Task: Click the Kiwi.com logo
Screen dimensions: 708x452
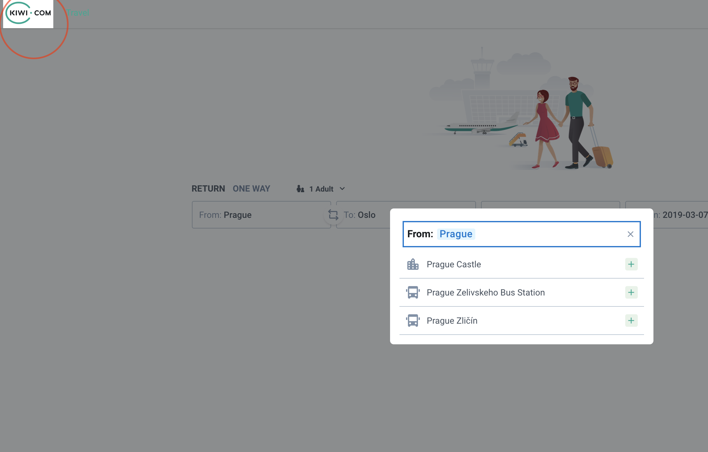Action: 28,13
